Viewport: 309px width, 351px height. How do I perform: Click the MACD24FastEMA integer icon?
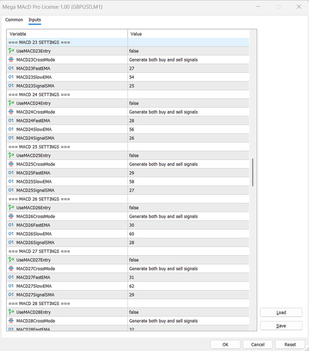click(x=11, y=120)
